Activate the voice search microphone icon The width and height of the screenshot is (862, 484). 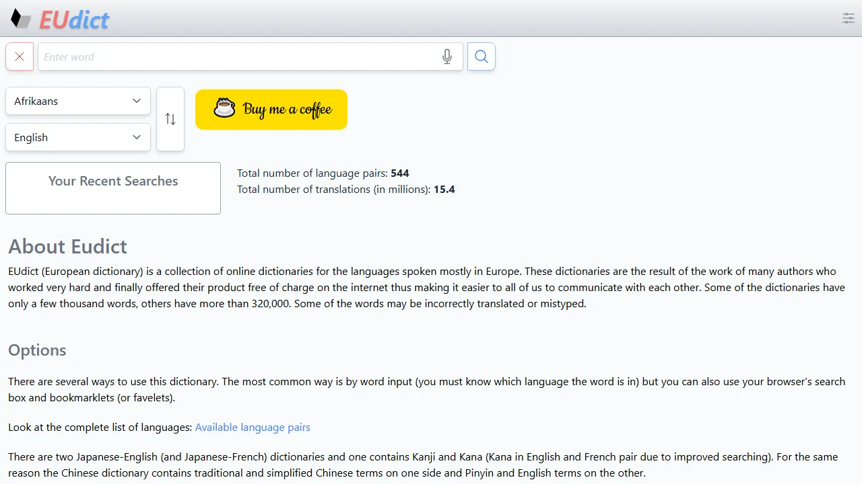tap(446, 56)
